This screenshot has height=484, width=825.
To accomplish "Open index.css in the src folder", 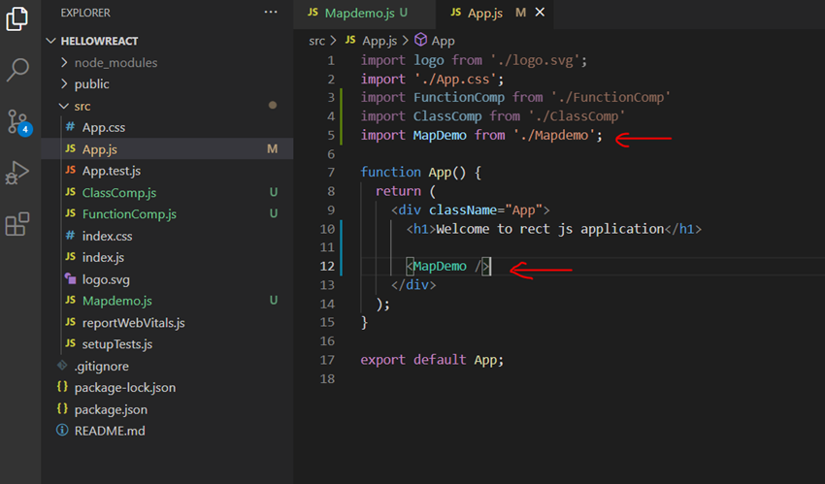I will click(107, 236).
